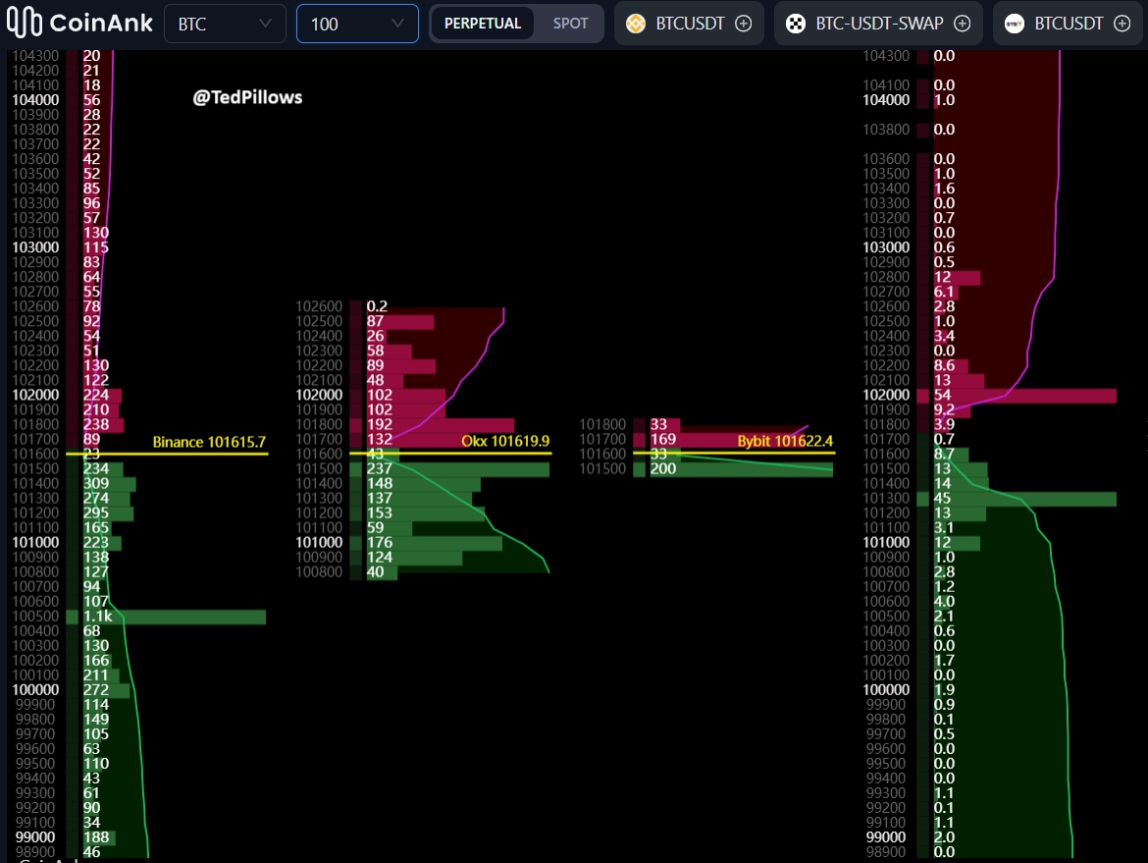Switch to PERPETUAL market mode
This screenshot has width=1148, height=863.
[483, 24]
